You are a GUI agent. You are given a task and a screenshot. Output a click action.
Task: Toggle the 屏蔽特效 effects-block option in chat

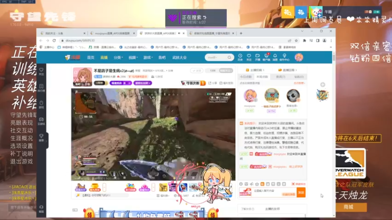298,184
